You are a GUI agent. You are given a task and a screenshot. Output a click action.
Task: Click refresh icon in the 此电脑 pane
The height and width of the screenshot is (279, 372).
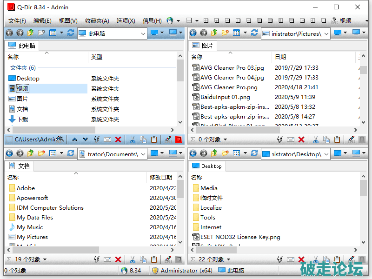pos(71,33)
